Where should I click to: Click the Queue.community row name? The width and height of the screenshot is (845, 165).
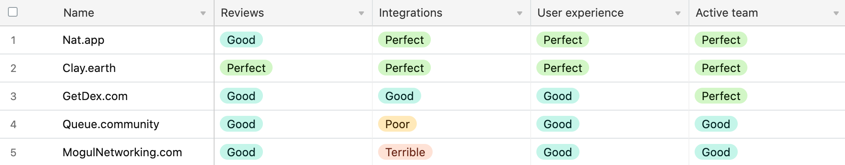coord(111,124)
